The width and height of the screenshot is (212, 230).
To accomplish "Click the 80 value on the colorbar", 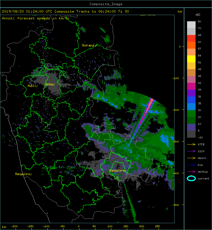I will coord(199,21).
